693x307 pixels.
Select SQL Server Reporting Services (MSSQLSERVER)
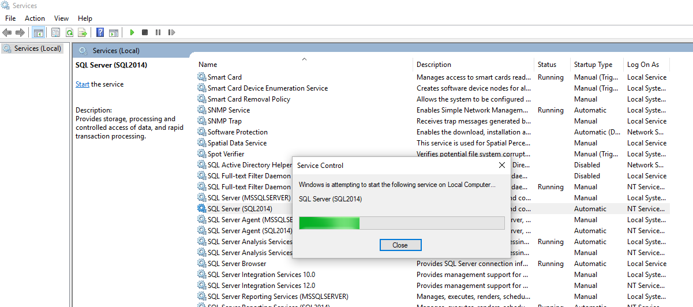tap(278, 297)
